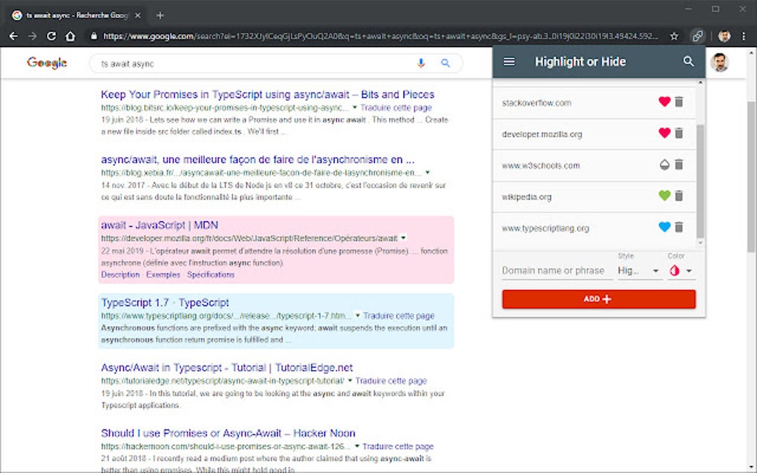Open a new browser tab
Image resolution: width=757 pixels, height=473 pixels.
160,16
